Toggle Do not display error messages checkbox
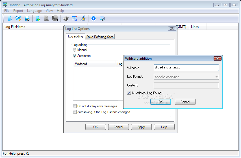241x158 pixels. pyautogui.click(x=75, y=106)
